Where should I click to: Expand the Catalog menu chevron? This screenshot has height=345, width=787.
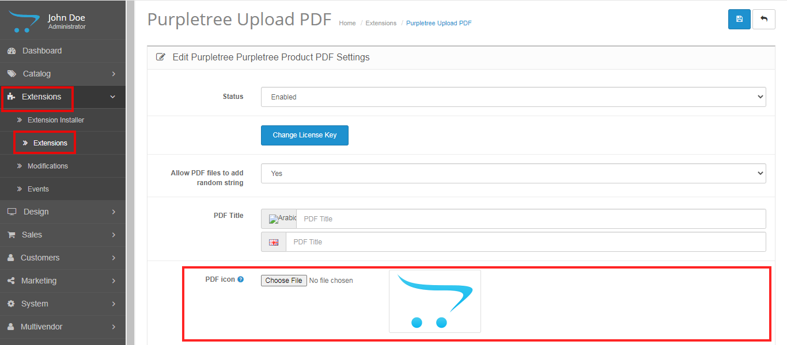point(113,74)
